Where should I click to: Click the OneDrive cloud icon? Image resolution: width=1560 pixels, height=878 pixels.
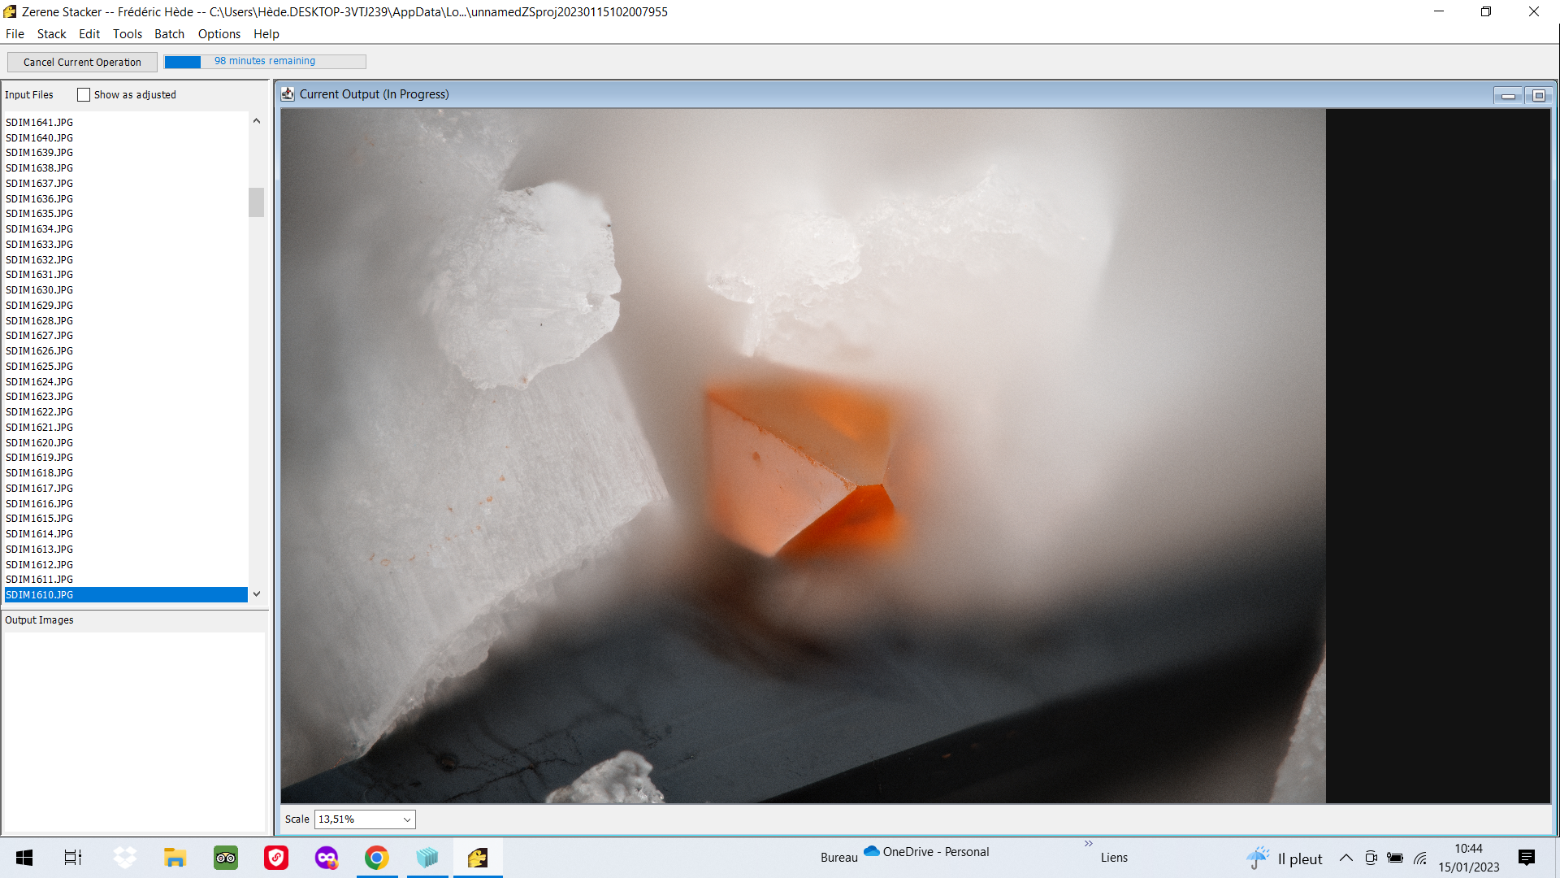(872, 851)
